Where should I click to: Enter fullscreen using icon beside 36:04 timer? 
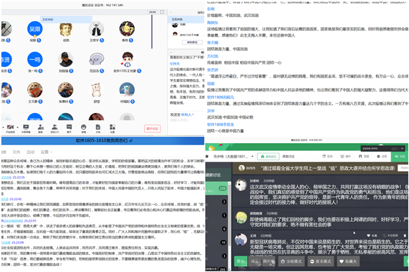(162, 12)
